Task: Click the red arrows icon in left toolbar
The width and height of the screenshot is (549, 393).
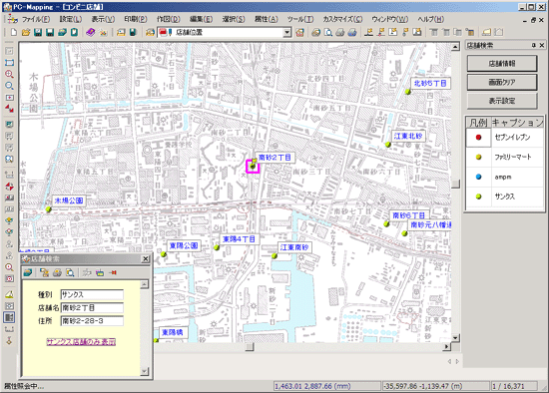Action: click(x=9, y=109)
